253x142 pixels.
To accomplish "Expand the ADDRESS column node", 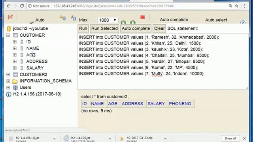I will pyautogui.click(x=15, y=62).
